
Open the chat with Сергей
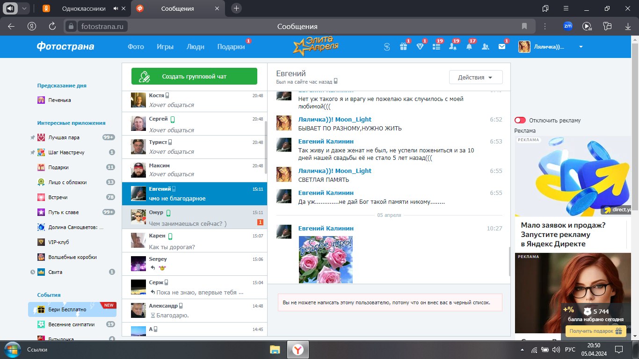coord(194,124)
